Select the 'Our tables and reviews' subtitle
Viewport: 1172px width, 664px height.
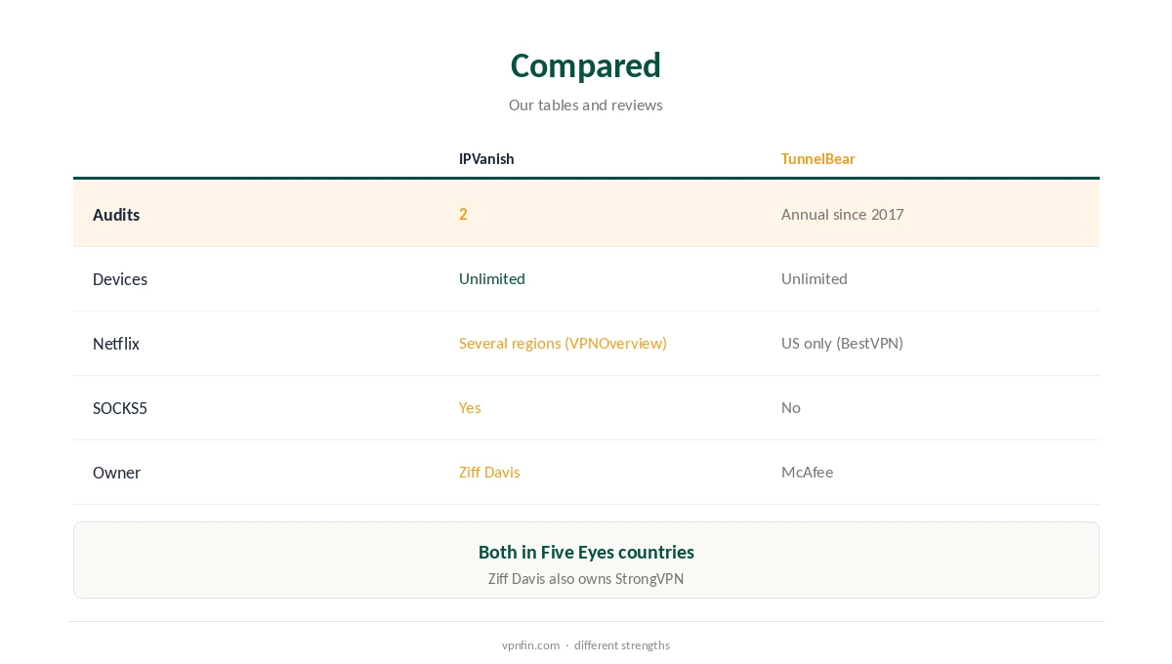tap(586, 104)
